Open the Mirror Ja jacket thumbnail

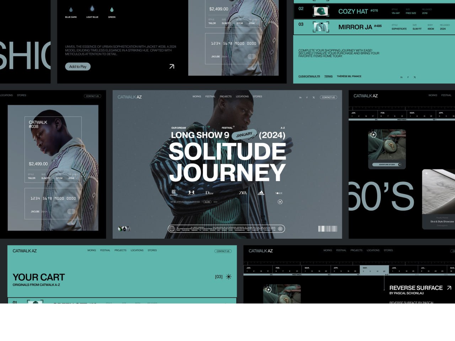click(x=321, y=27)
